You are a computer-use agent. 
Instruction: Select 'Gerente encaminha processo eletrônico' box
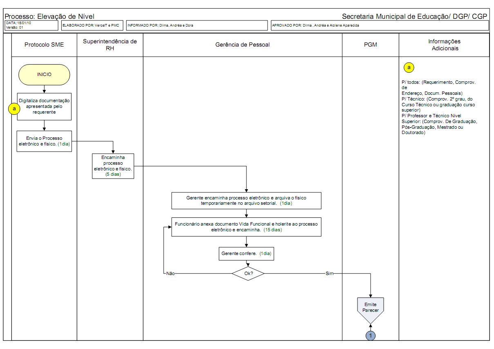[246, 200]
